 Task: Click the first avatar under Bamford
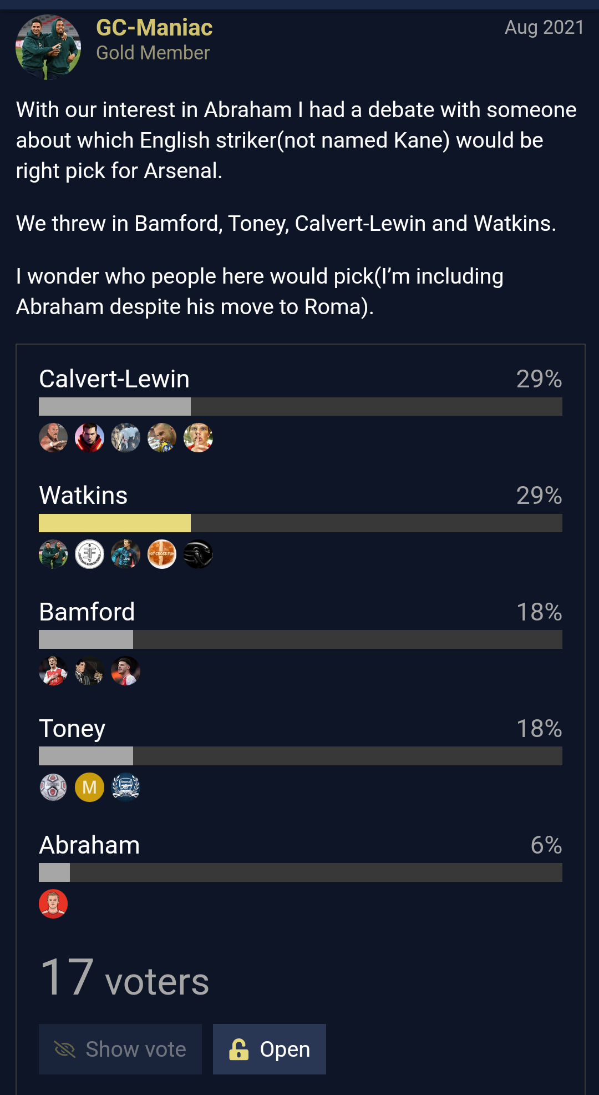point(53,670)
